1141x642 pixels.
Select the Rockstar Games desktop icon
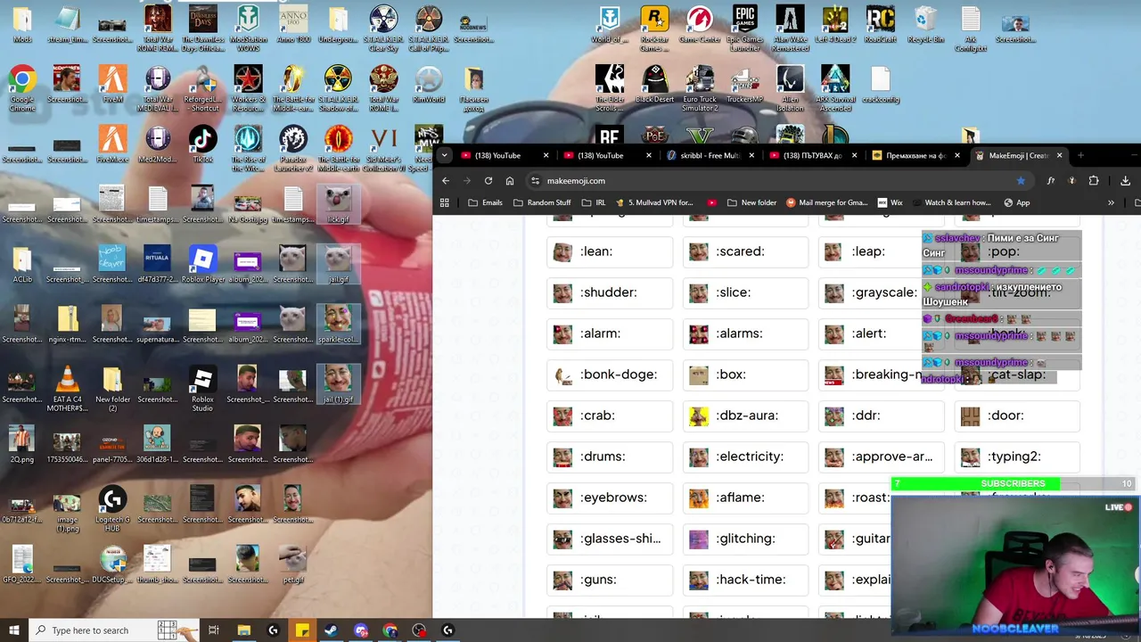(654, 28)
